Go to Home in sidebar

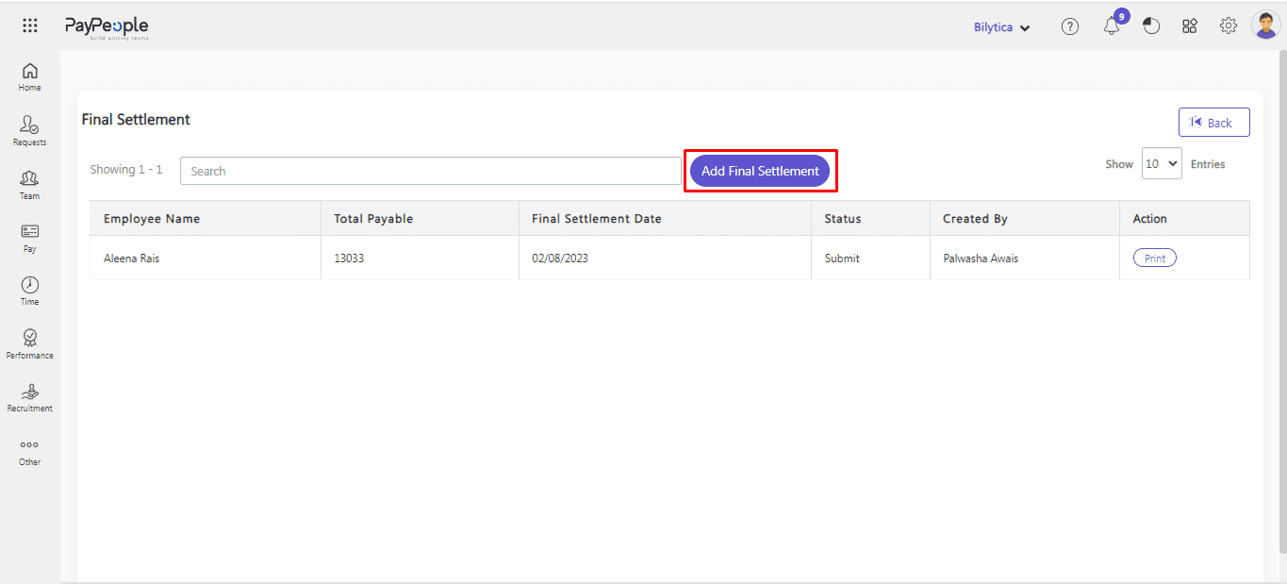(29, 76)
